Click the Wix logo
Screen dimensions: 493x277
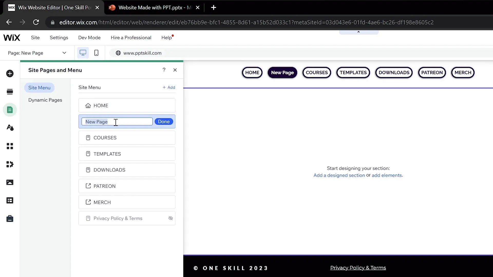[x=12, y=38]
